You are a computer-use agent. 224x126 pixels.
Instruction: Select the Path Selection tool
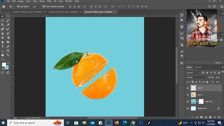(x=2, y=51)
